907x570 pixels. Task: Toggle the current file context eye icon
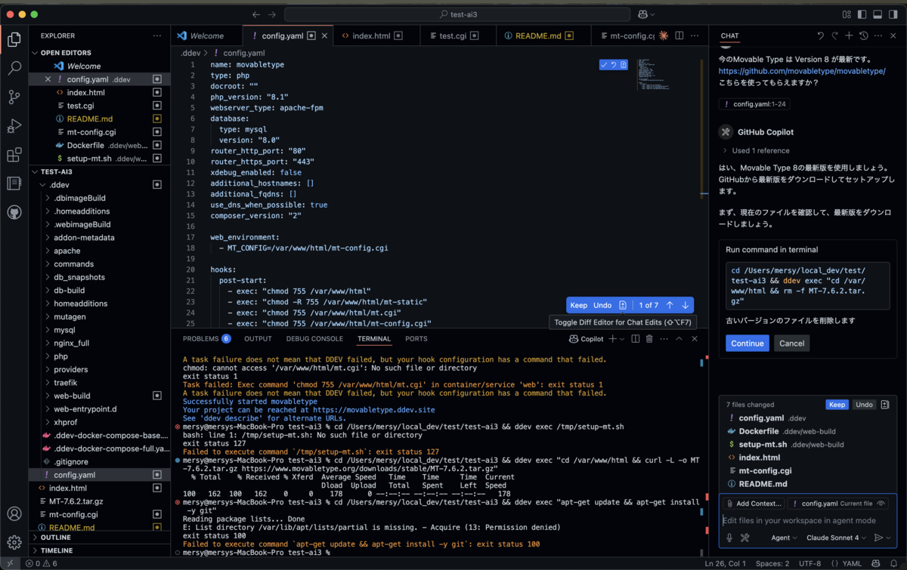coord(881,504)
